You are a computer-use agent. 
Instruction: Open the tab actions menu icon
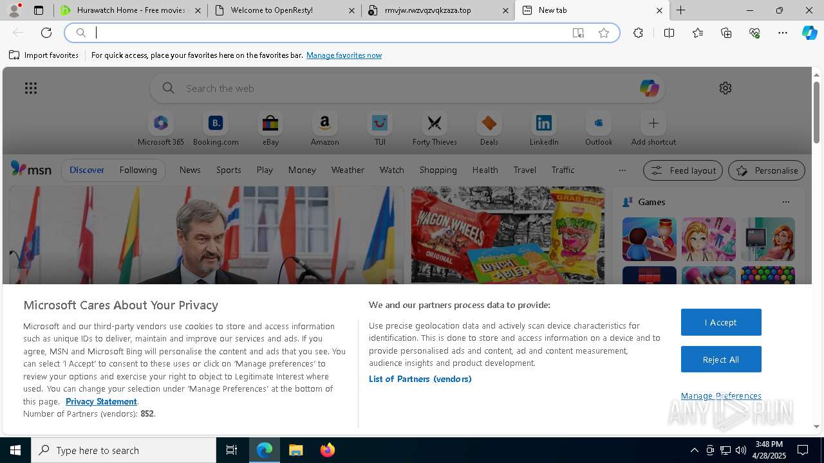click(x=39, y=10)
